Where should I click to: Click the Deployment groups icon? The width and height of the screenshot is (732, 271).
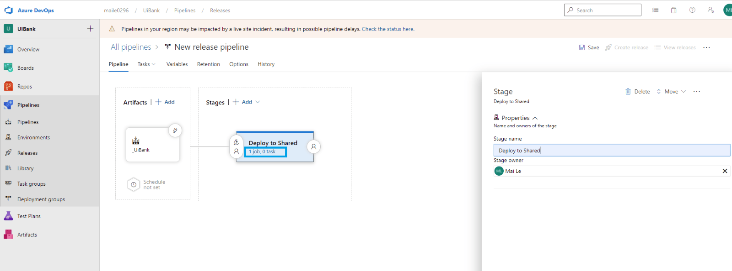click(x=8, y=199)
